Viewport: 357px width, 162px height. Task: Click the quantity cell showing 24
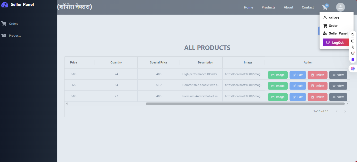point(116,74)
